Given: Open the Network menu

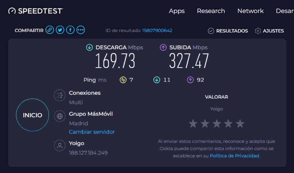Looking at the screenshot, I should coord(251,11).
